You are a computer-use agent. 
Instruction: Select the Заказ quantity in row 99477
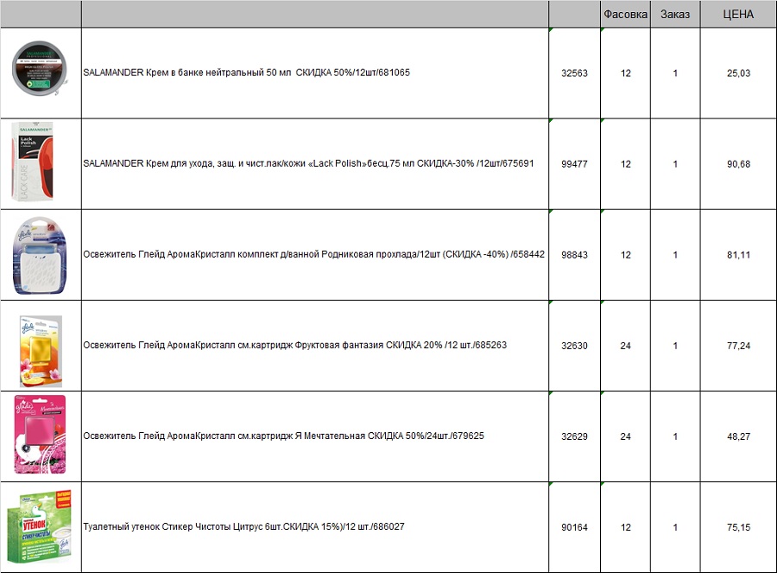675,163
